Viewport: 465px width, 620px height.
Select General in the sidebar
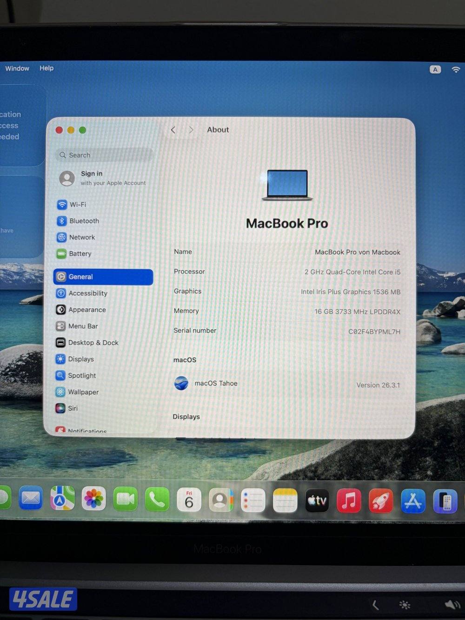point(103,277)
